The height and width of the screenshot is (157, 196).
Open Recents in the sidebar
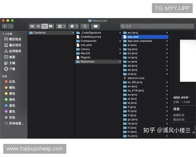[12, 45]
